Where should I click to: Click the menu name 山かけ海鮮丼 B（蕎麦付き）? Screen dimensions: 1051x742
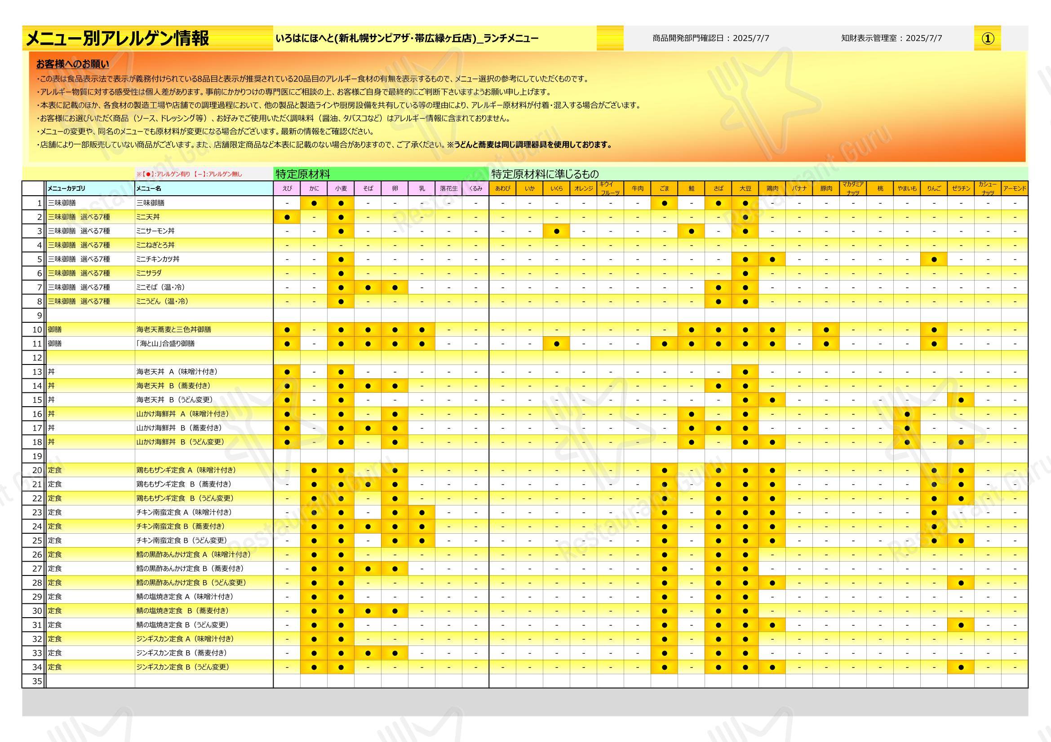pyautogui.click(x=179, y=428)
